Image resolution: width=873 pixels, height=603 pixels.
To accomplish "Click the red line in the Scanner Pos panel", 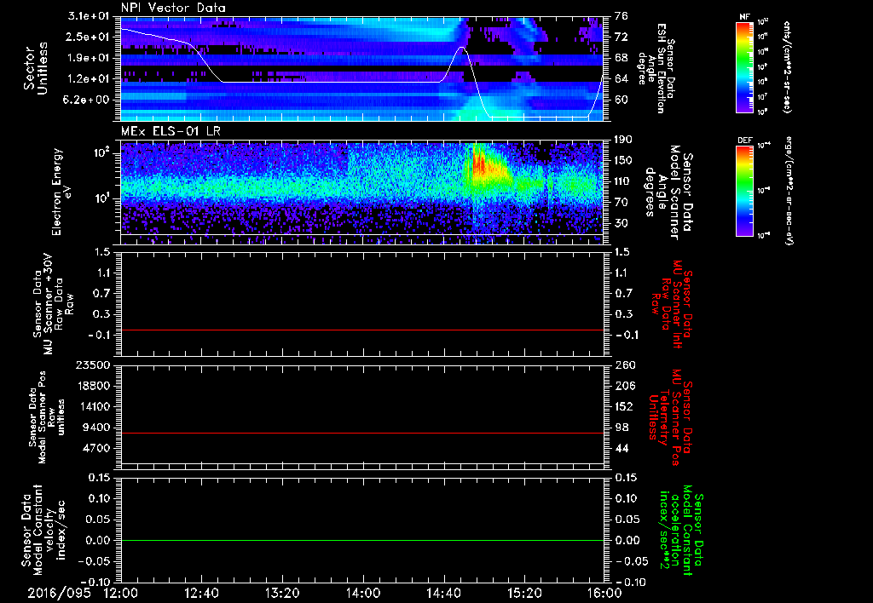I will click(361, 433).
